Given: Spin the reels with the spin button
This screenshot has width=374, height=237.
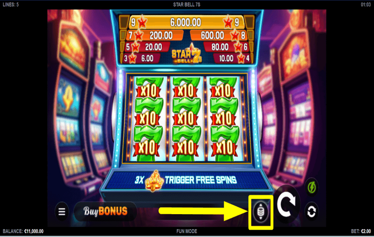Looking at the screenshot, I should pos(287,204).
